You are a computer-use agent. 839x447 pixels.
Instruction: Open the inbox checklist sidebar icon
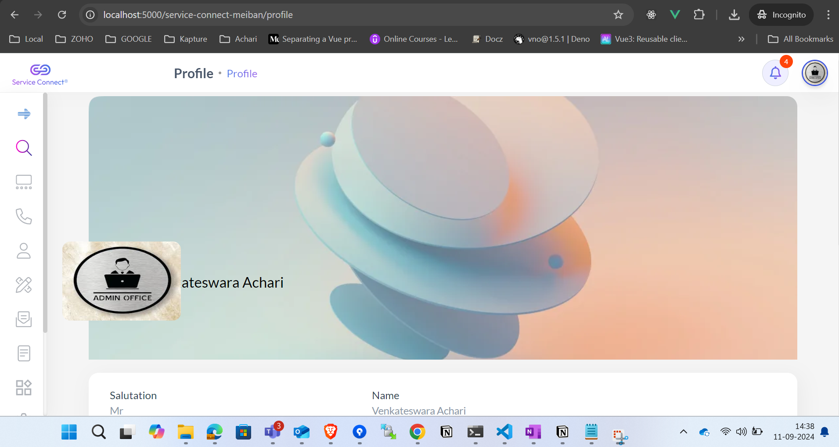[x=24, y=319]
